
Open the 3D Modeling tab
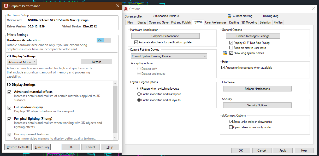click(249, 22)
